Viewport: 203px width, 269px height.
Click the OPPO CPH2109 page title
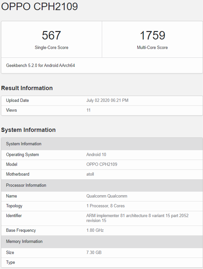click(39, 7)
